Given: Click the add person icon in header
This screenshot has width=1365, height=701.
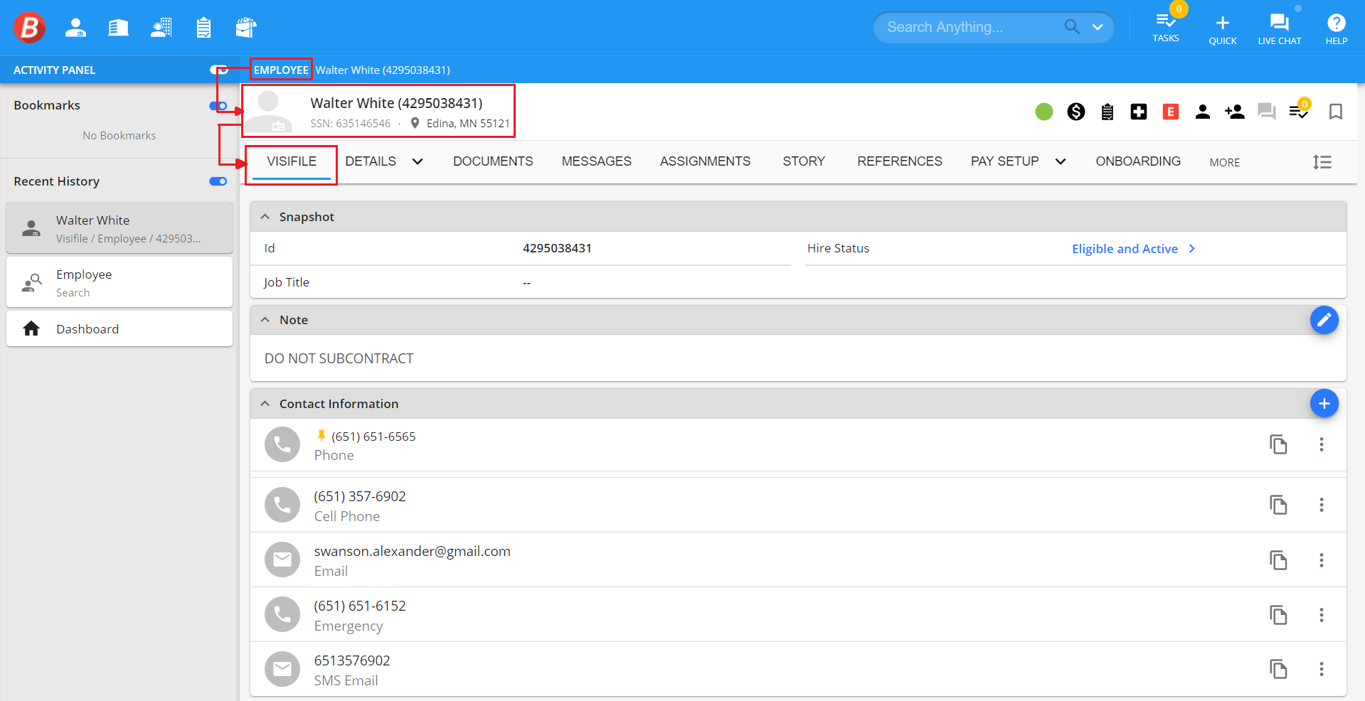Looking at the screenshot, I should pos(1235,112).
